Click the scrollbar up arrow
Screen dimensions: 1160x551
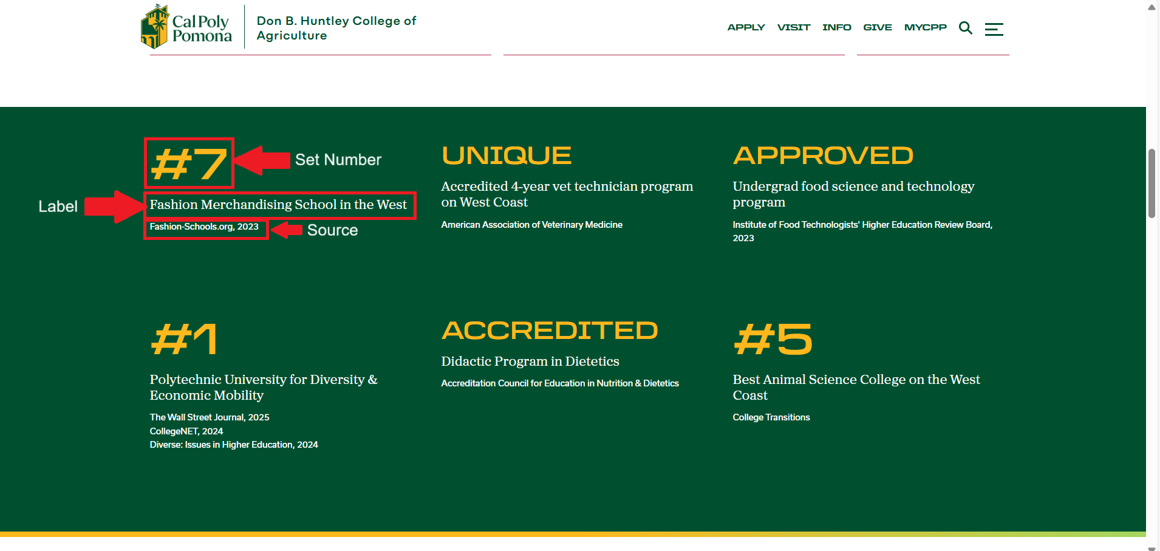[x=1151, y=7]
